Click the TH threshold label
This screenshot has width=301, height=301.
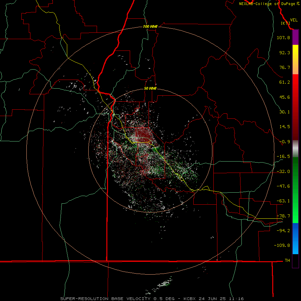[287, 260]
